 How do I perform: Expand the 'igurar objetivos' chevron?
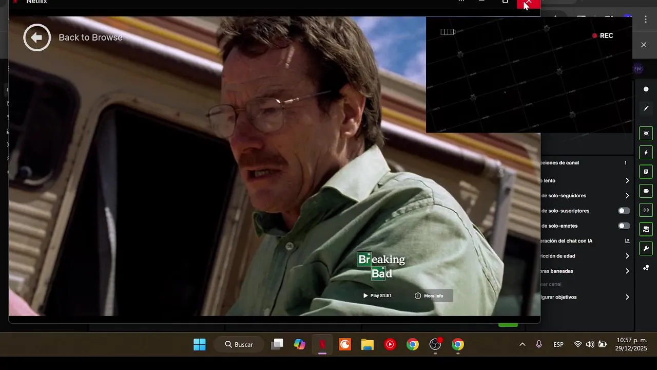627,297
